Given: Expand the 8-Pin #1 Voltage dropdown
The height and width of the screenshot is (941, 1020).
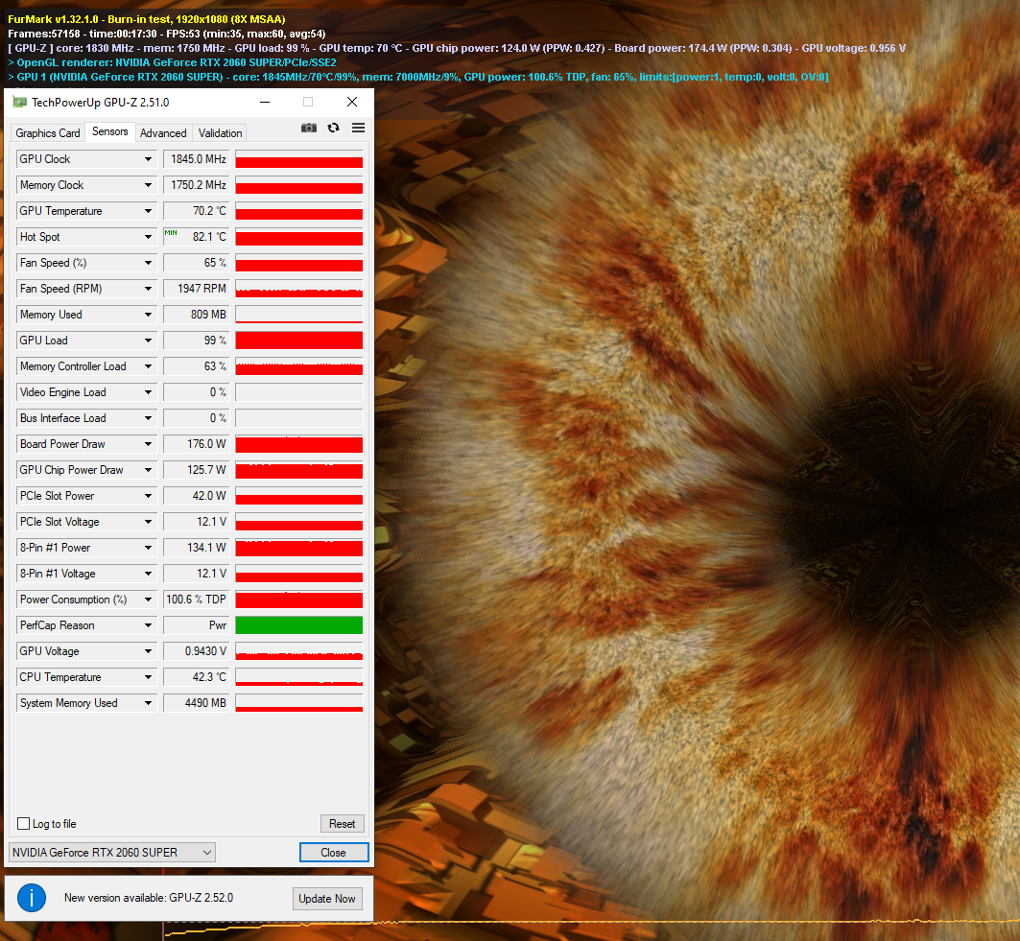Looking at the screenshot, I should (149, 574).
